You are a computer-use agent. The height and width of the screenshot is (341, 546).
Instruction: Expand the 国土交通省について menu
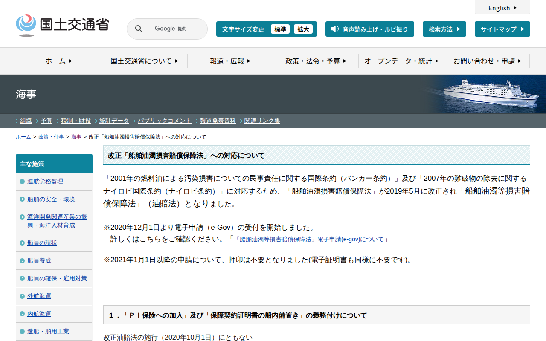(145, 61)
